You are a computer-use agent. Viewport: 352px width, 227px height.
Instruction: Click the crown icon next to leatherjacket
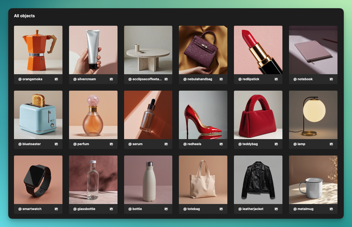276,209
